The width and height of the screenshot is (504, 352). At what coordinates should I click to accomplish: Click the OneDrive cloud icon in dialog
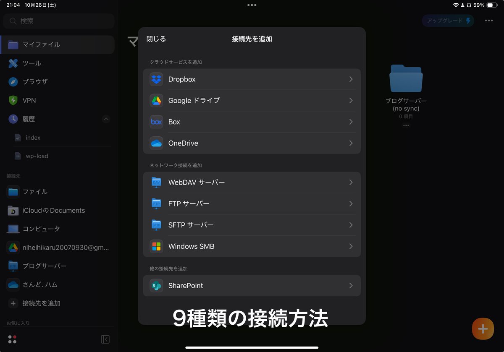pos(156,143)
